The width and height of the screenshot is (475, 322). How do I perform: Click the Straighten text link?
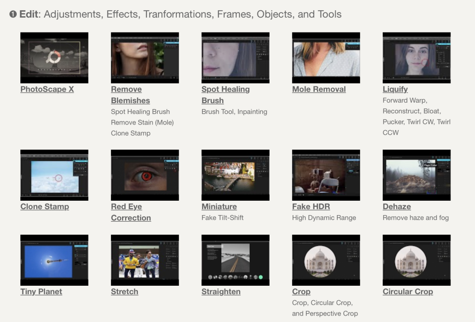click(221, 292)
